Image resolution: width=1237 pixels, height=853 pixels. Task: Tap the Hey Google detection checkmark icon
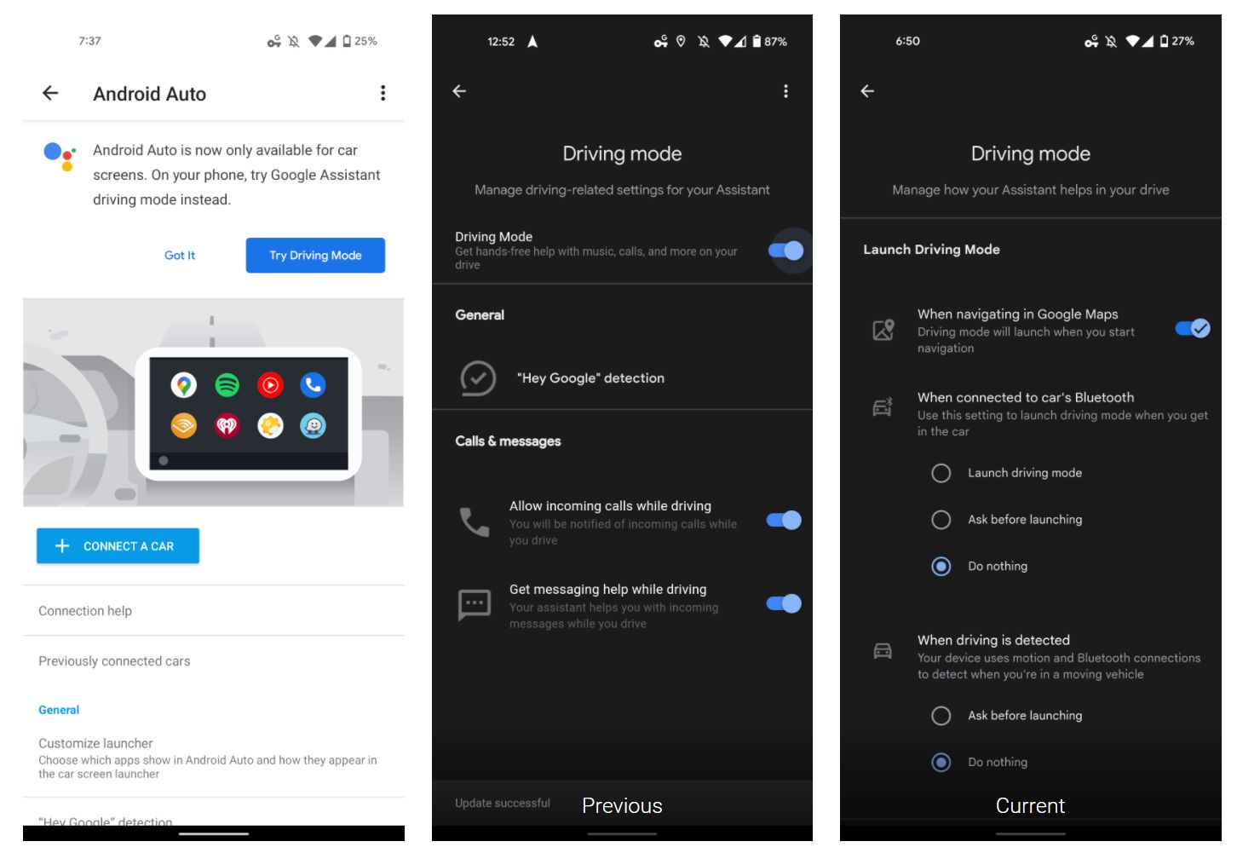478,378
